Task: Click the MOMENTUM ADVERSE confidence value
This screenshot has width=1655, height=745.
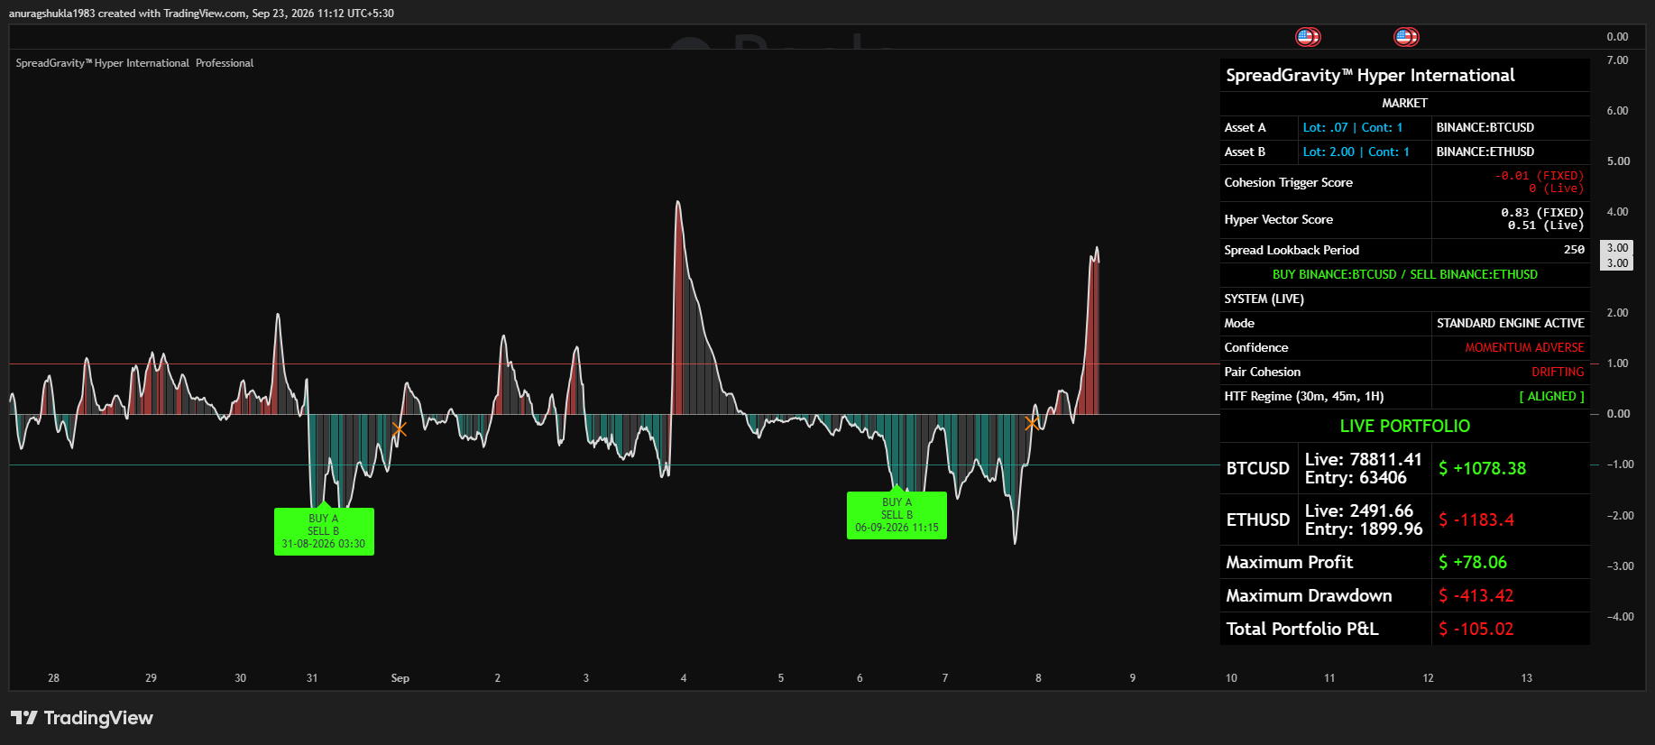Action: pyautogui.click(x=1524, y=348)
